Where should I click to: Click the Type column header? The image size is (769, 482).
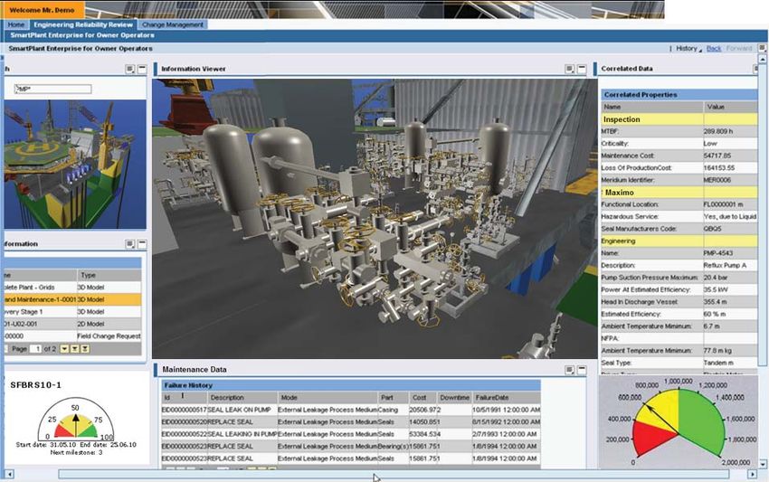pyautogui.click(x=109, y=275)
